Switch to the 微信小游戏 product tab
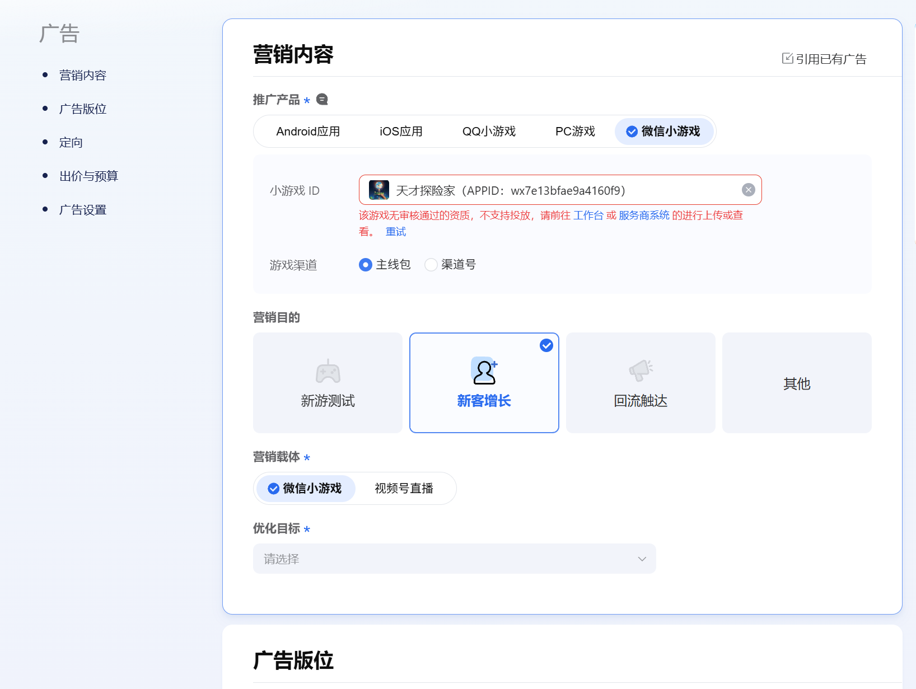Viewport: 916px width, 689px height. (664, 132)
